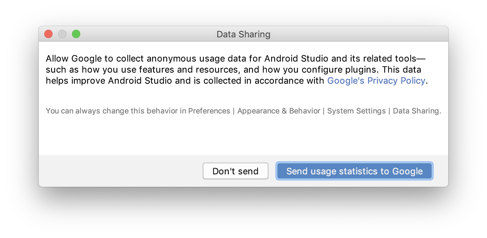Close the Data Sharing dialog with red button
Image resolution: width=487 pixels, height=238 pixels.
click(x=48, y=34)
